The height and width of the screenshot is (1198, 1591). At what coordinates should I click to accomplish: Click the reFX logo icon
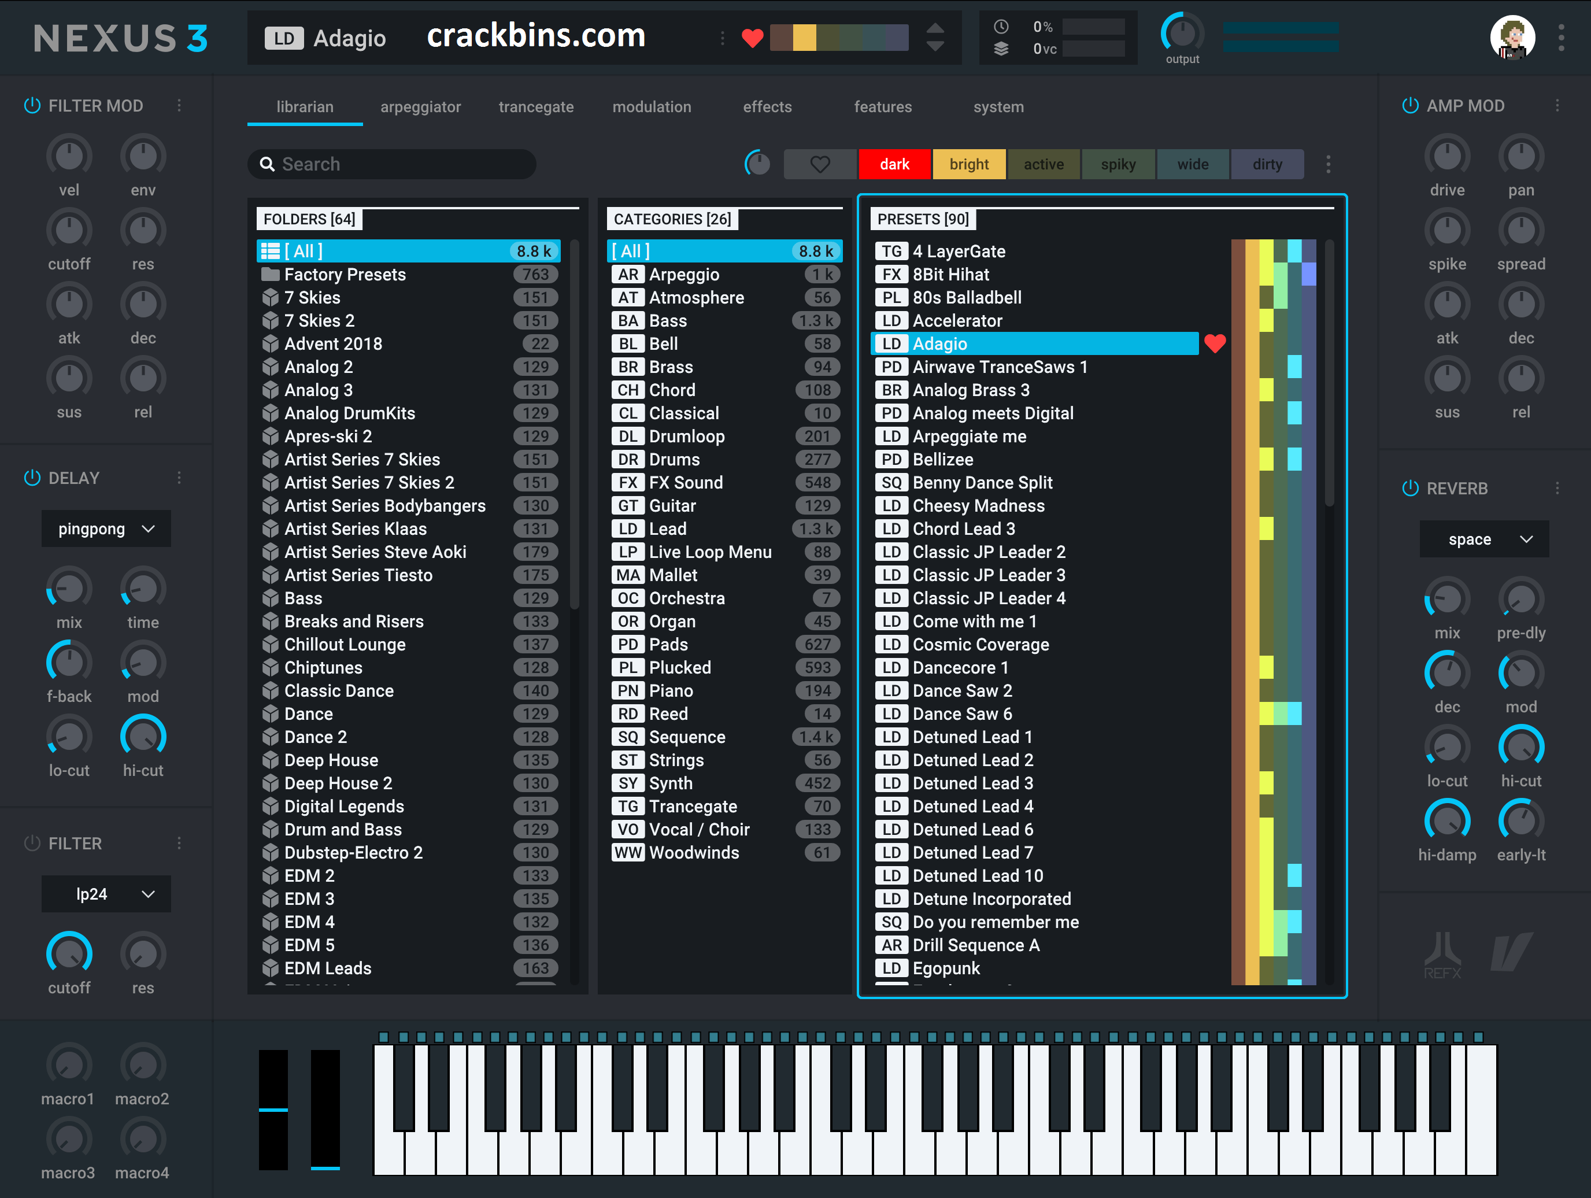pyautogui.click(x=1442, y=953)
